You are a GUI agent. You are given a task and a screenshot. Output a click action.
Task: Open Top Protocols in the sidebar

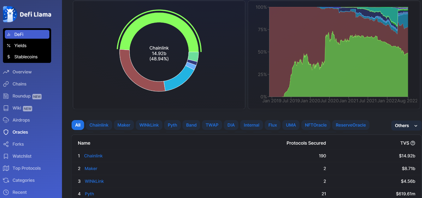(x=26, y=168)
